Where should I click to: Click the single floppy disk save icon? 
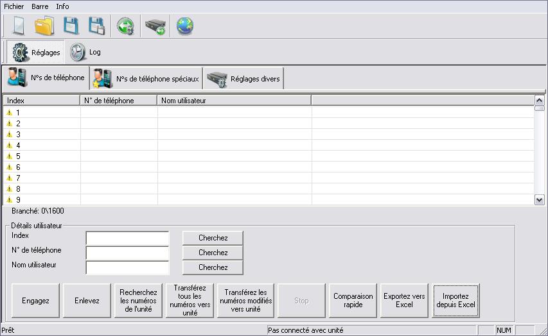click(x=71, y=26)
